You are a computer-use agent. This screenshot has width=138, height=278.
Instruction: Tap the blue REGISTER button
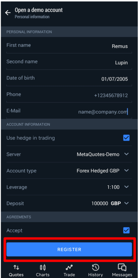(x=69, y=249)
